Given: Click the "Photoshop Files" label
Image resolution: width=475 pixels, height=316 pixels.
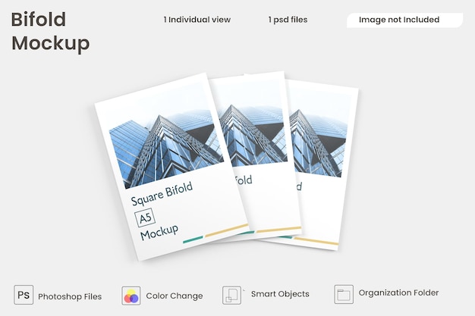Looking at the screenshot, I should point(70,296).
